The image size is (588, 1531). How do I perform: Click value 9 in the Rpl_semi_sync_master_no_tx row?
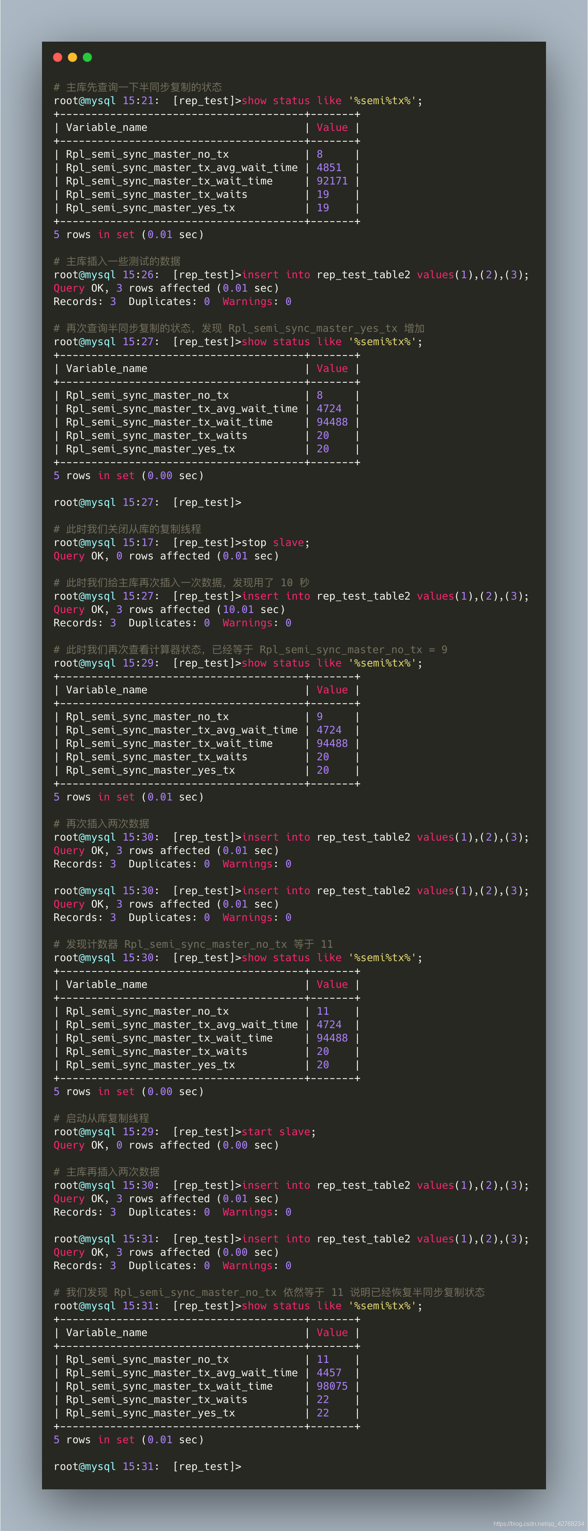[x=320, y=717]
